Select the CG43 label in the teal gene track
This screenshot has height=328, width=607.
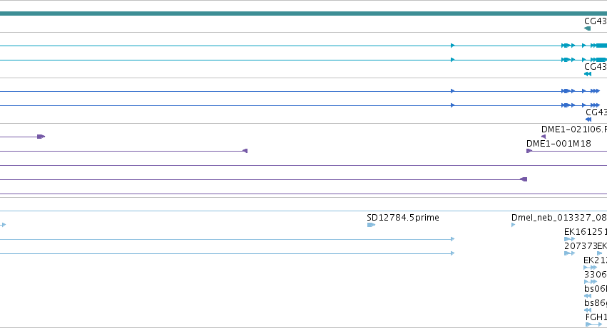[596, 21]
